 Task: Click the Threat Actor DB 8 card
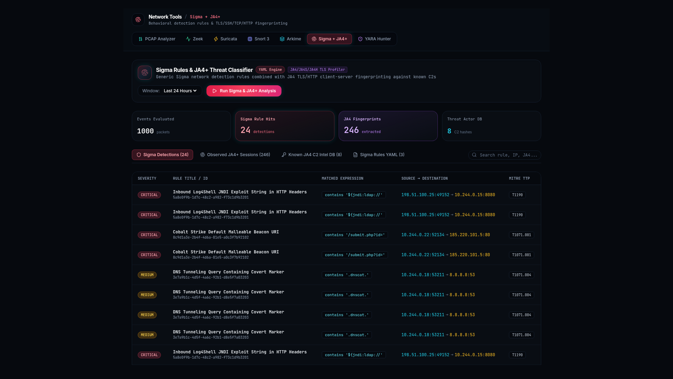(x=491, y=126)
